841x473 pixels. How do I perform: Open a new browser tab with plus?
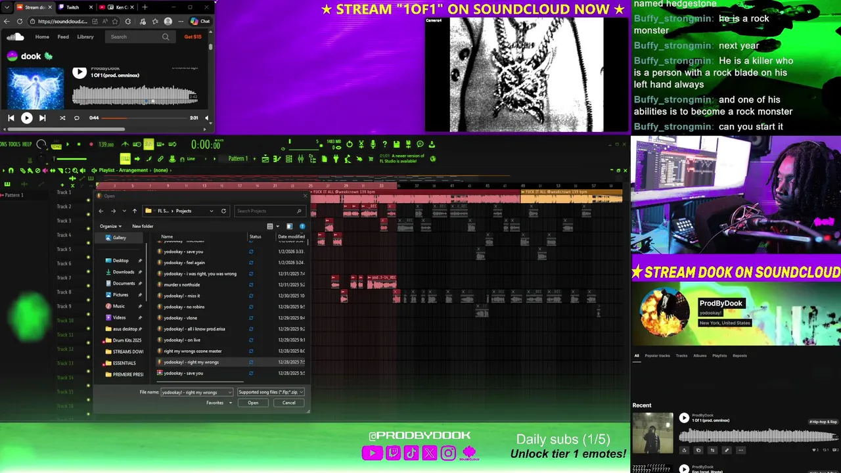pos(145,7)
